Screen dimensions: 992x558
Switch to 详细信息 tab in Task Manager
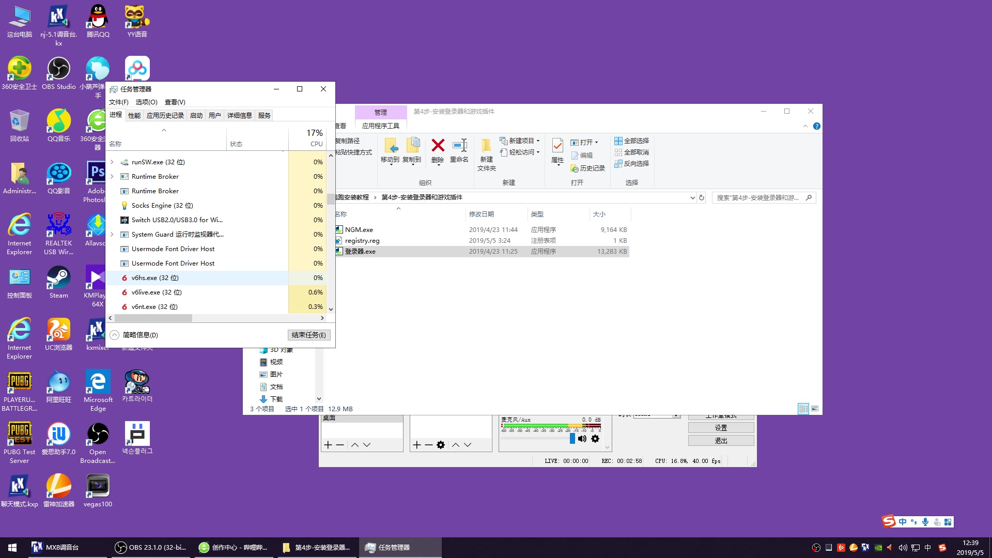pyautogui.click(x=240, y=116)
